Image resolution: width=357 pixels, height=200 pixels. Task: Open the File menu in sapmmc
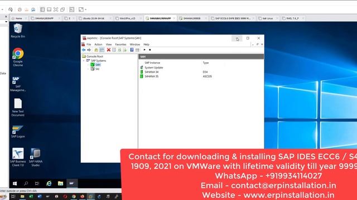89,44
